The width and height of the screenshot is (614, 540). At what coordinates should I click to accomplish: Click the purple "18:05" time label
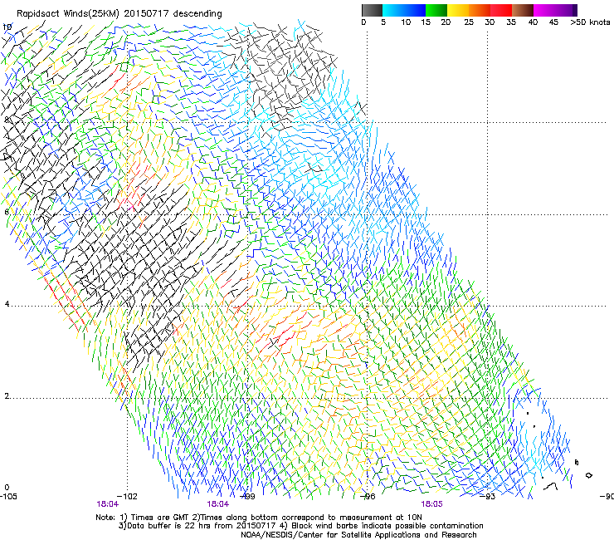click(431, 504)
